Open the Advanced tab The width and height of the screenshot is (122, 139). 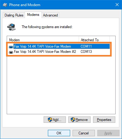(x=50, y=15)
